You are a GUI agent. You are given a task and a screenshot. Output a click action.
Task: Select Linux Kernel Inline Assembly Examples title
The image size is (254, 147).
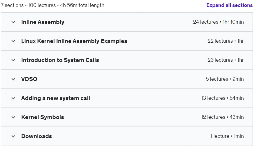tap(74, 41)
